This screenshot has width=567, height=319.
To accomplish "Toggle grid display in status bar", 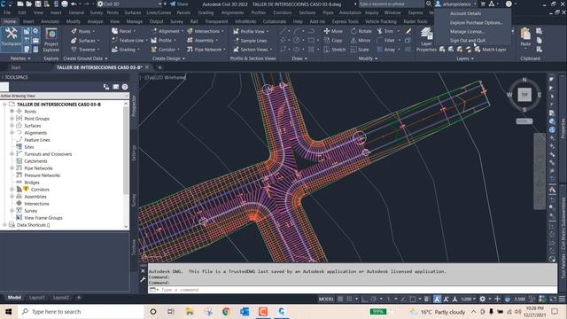I will coord(340,300).
